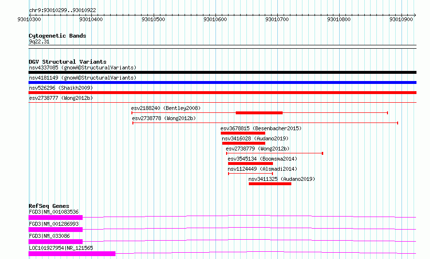Click the nsv1124449 thin variant line
430x259 pixels.
(x=251, y=174)
